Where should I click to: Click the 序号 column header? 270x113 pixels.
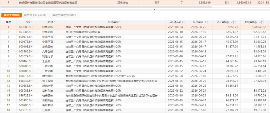click(x=8, y=22)
